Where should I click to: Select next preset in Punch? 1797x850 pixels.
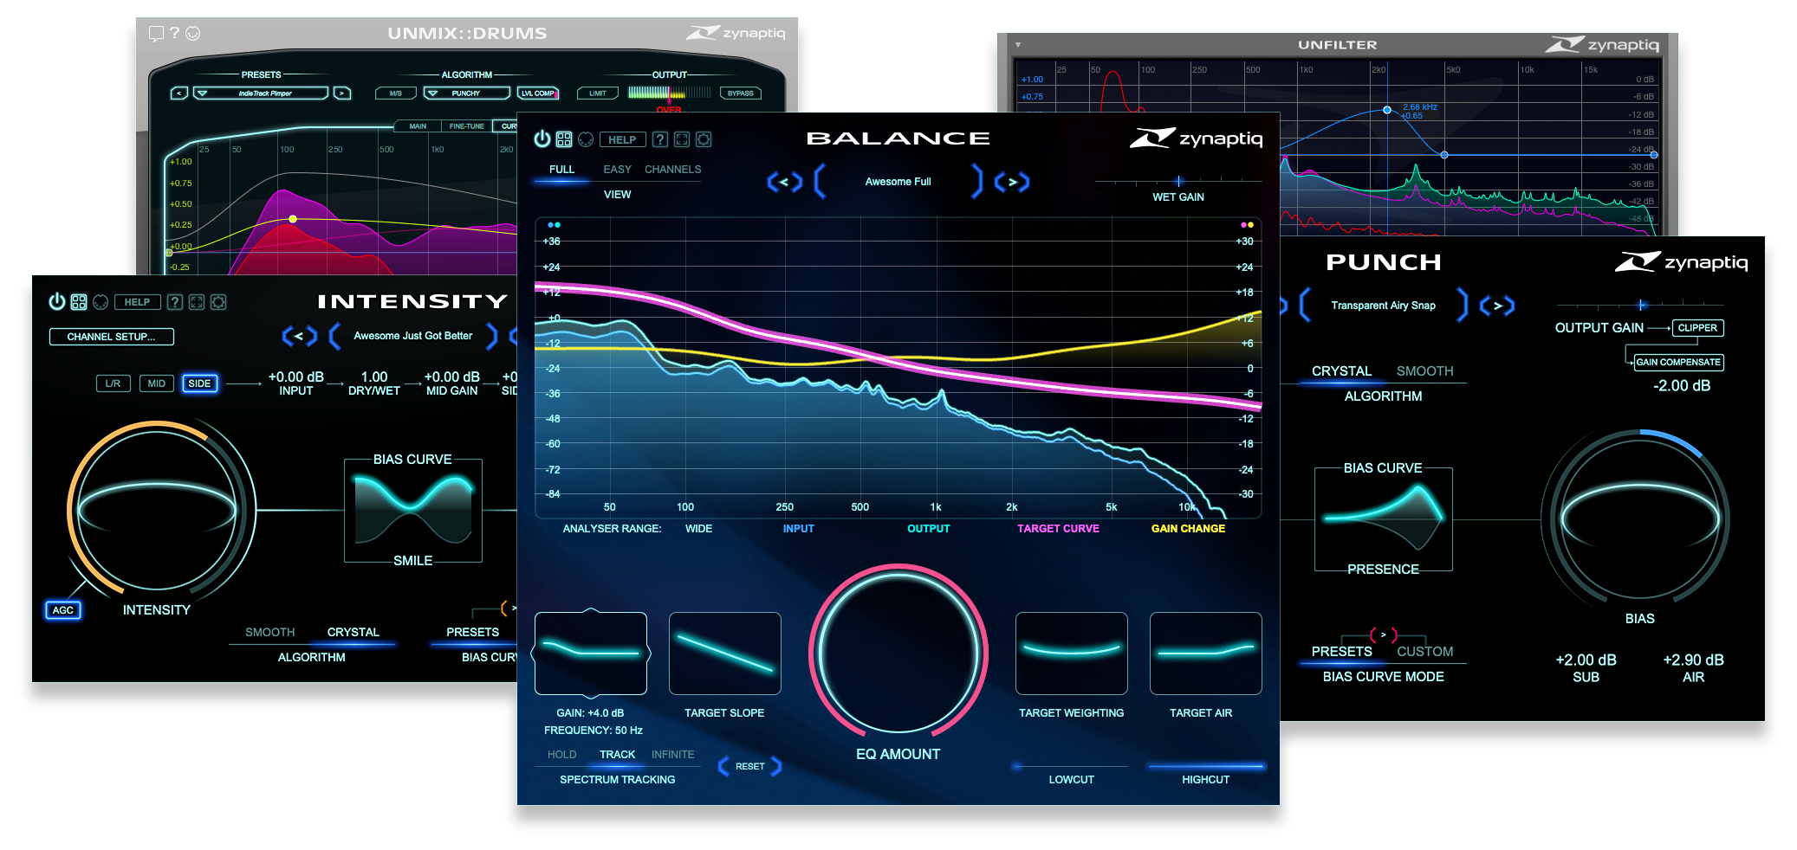pos(1497,306)
